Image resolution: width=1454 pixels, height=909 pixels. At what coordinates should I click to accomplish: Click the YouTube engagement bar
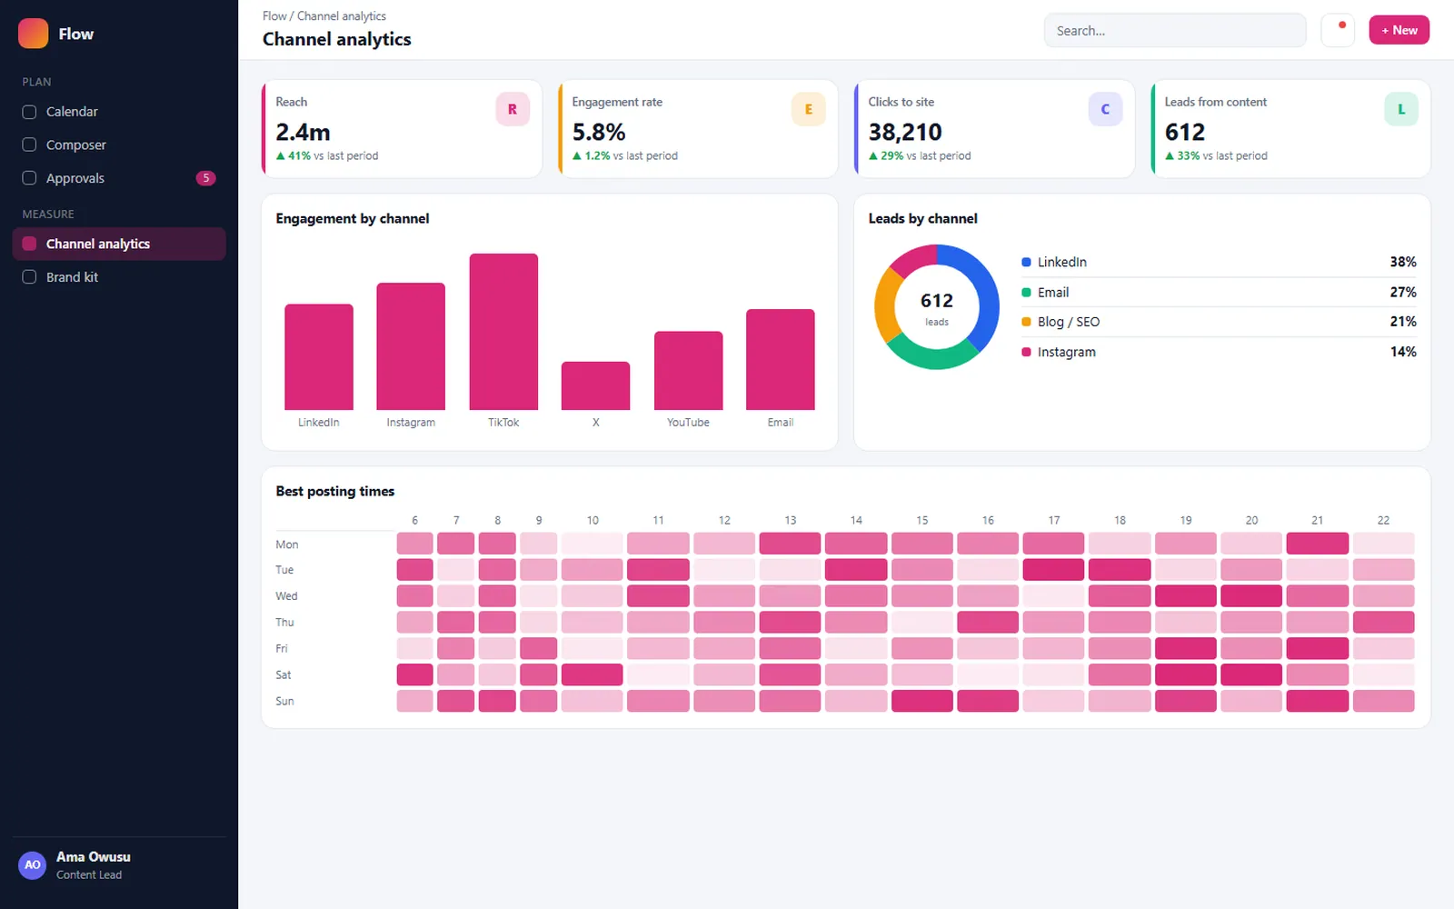(688, 371)
